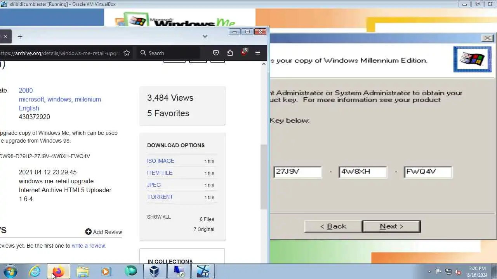Screen dimensions: 497x279
Task: Open the Remote Desktop taskbar icon
Action: click(179, 272)
